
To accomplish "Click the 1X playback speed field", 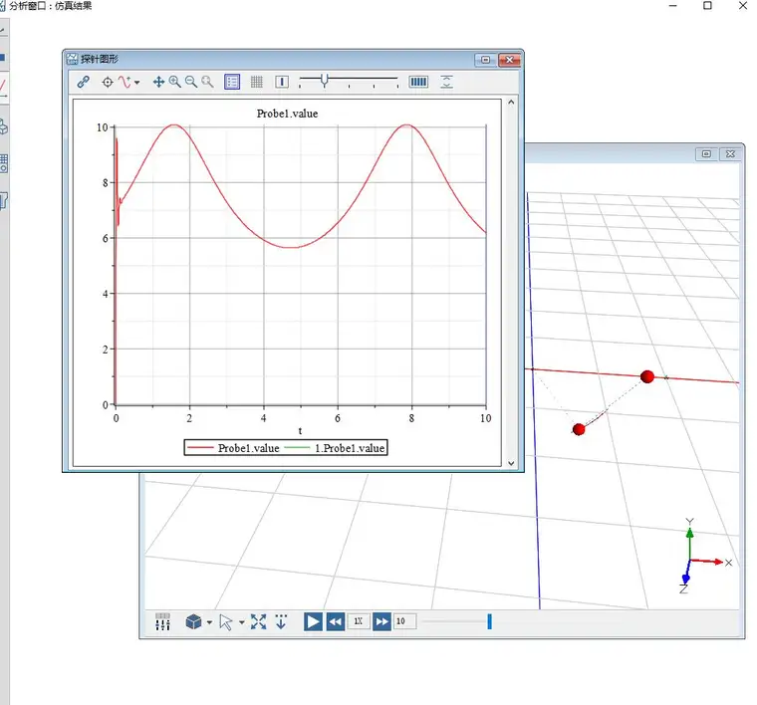I will (x=359, y=621).
